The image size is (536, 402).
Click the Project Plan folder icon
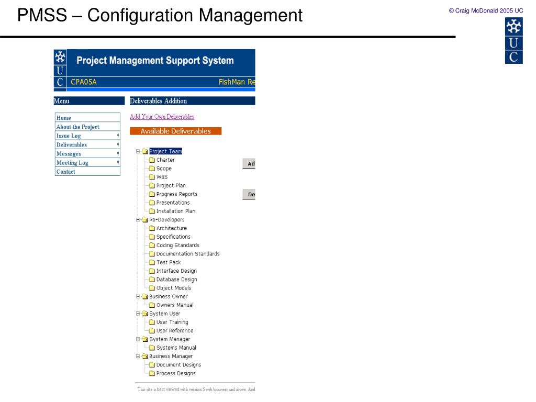[152, 185]
